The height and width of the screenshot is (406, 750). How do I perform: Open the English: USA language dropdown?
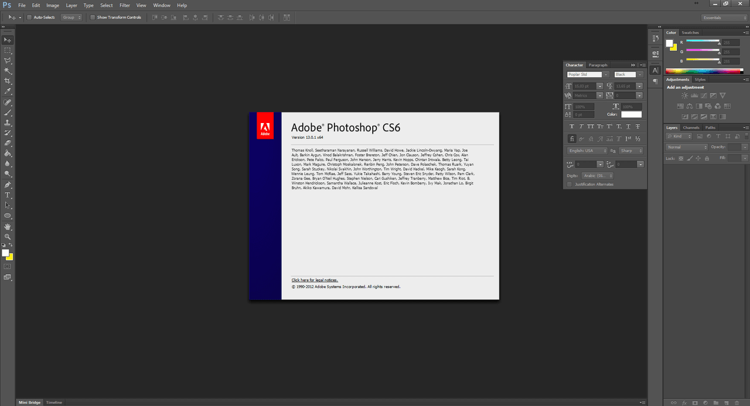[x=587, y=151]
